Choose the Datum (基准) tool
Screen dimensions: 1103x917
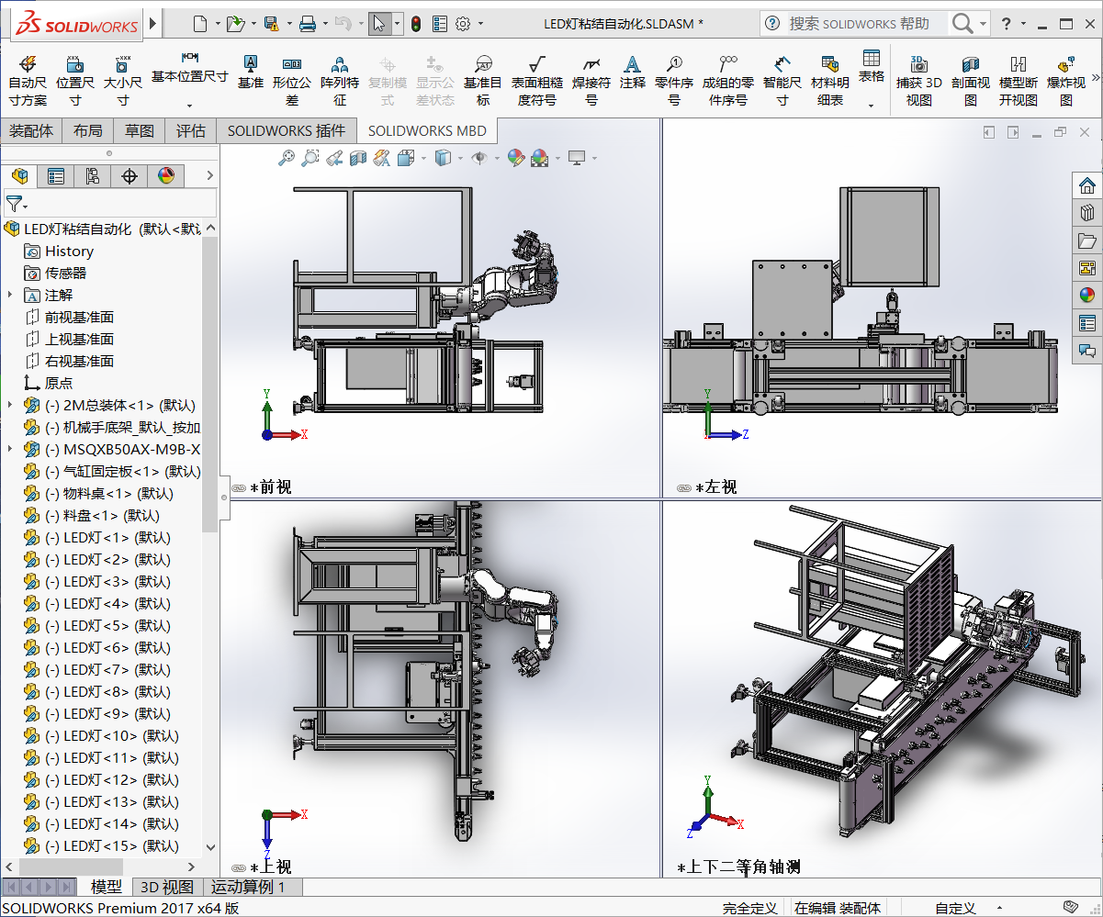point(251,72)
